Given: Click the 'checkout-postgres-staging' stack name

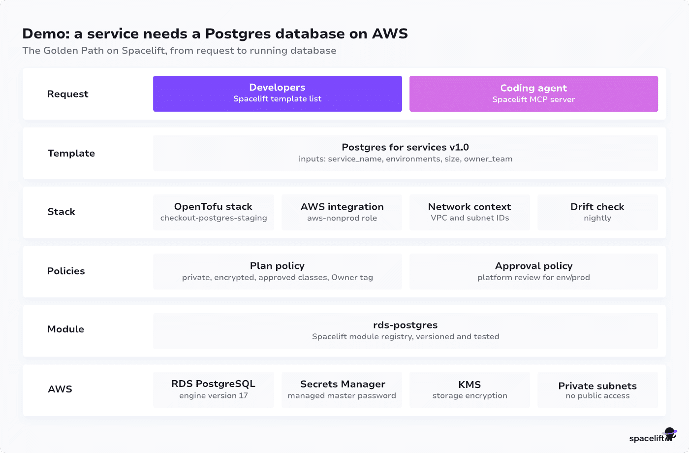Looking at the screenshot, I should (x=214, y=218).
